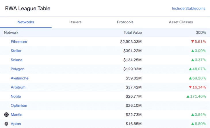Open the Arbitrum network link
The image size is (210, 128).
pos(18,87)
